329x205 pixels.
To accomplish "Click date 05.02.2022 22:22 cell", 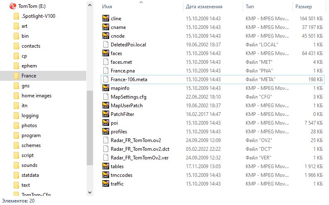I will click(203, 149).
